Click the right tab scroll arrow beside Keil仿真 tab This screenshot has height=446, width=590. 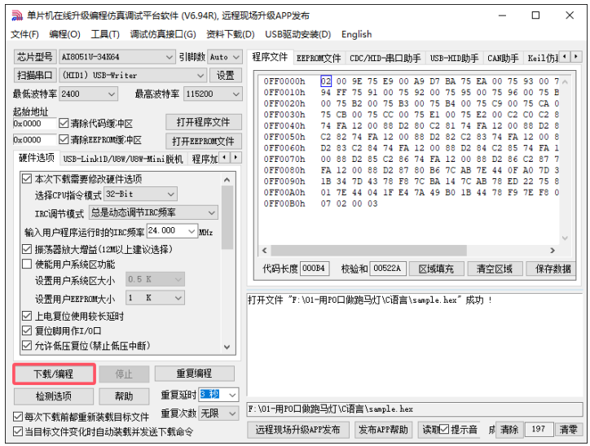575,57
